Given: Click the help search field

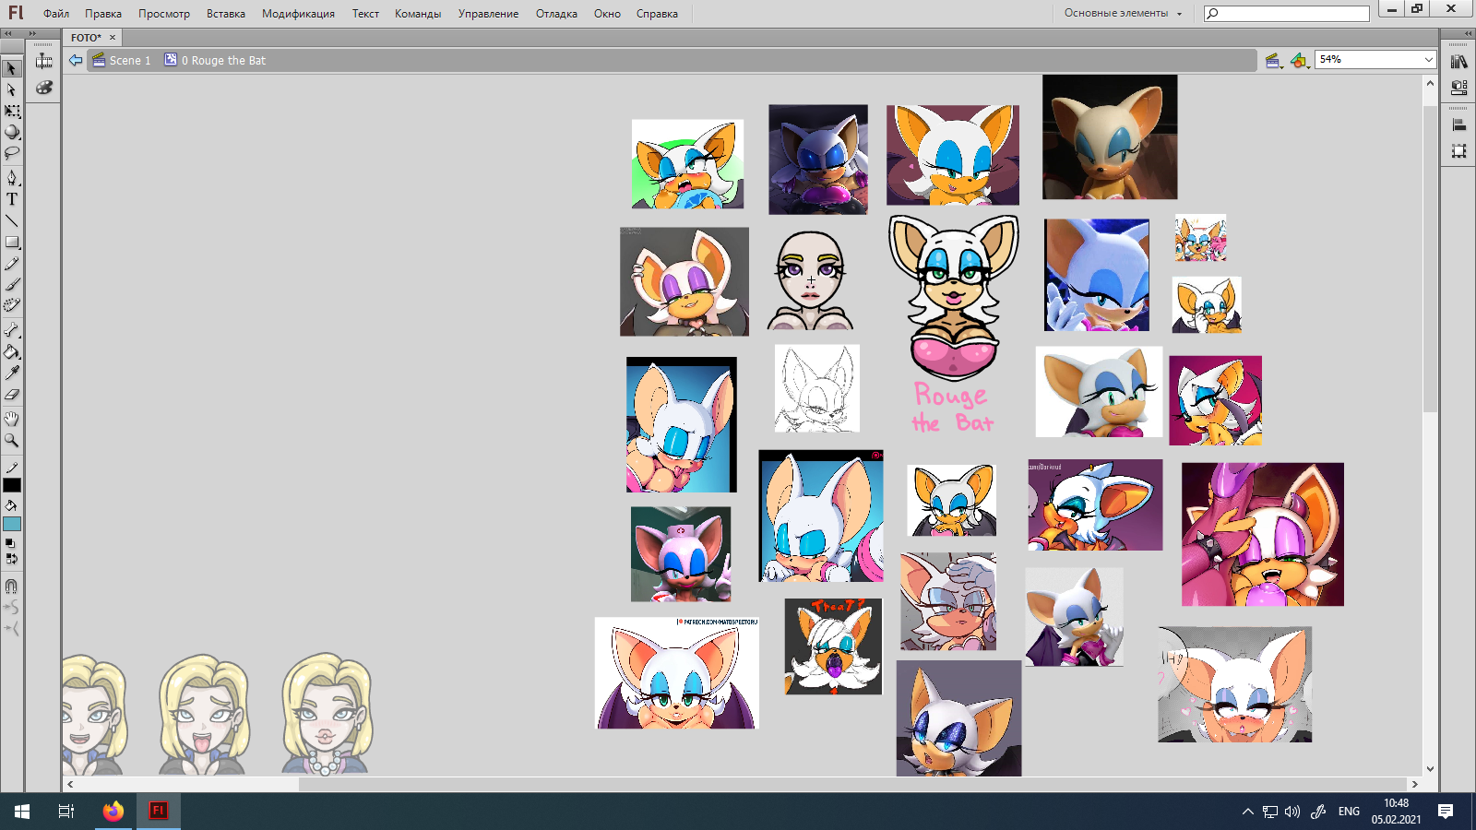Looking at the screenshot, I should [x=1286, y=13].
